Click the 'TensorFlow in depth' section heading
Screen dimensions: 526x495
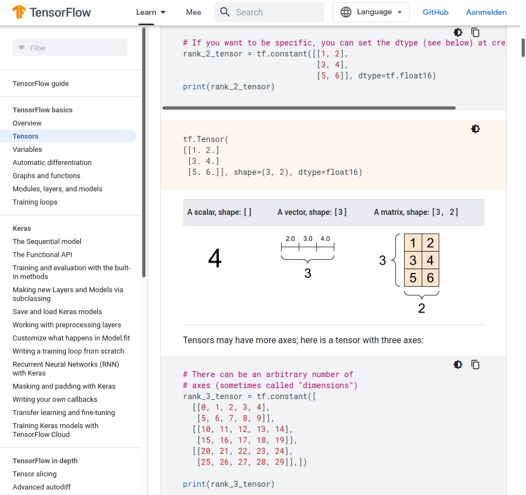[x=45, y=461]
